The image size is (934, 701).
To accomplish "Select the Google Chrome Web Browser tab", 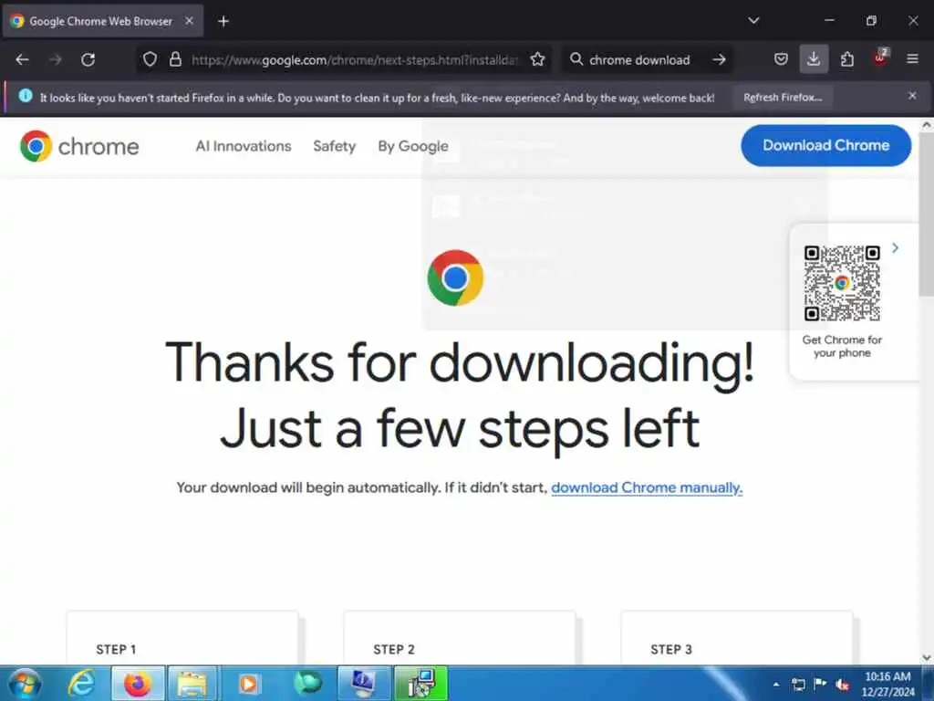I will coord(103,22).
